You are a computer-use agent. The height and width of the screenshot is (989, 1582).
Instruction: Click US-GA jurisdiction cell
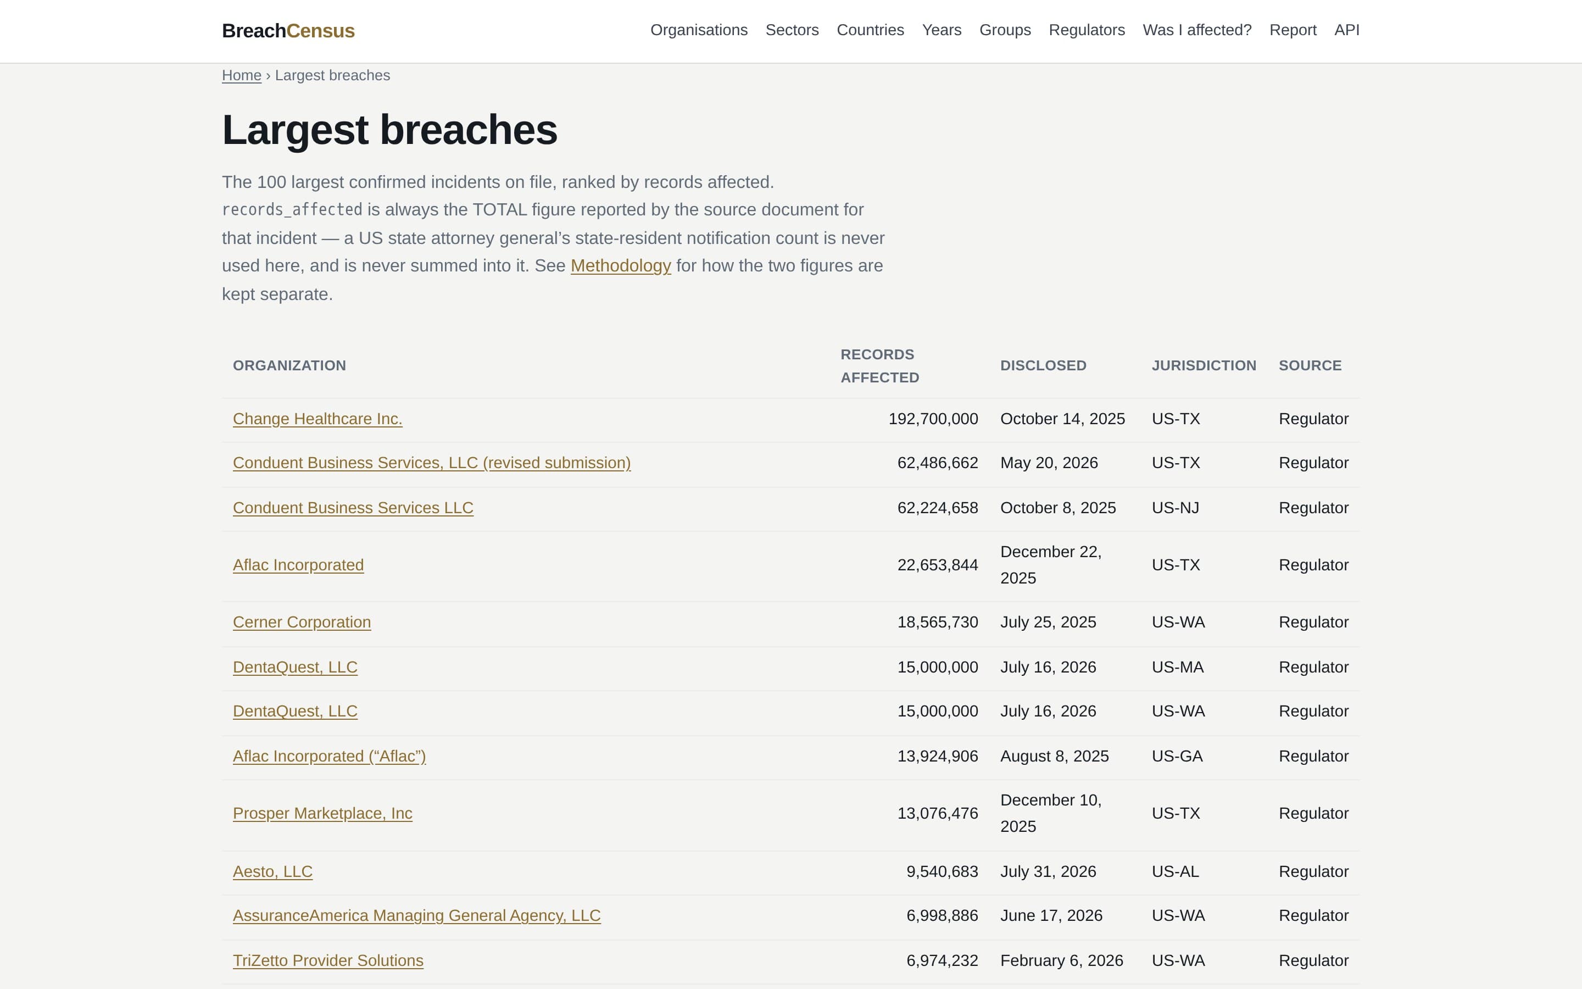(1177, 756)
